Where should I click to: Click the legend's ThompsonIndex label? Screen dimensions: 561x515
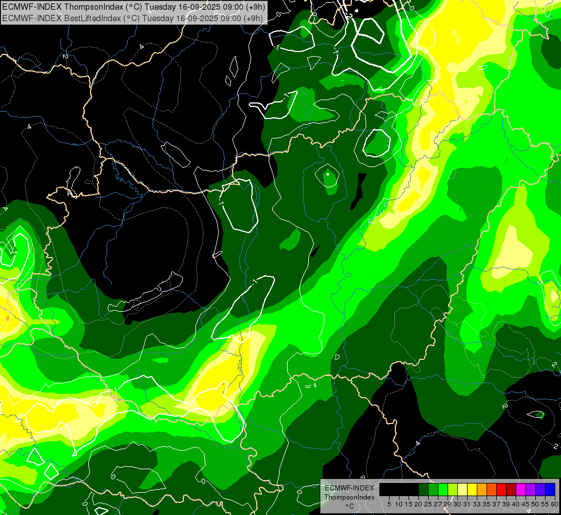[350, 497]
